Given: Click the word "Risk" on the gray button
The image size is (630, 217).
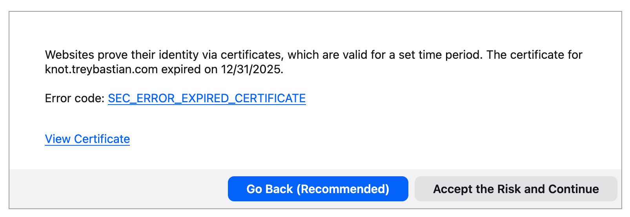Looking at the screenshot, I should pyautogui.click(x=509, y=189).
